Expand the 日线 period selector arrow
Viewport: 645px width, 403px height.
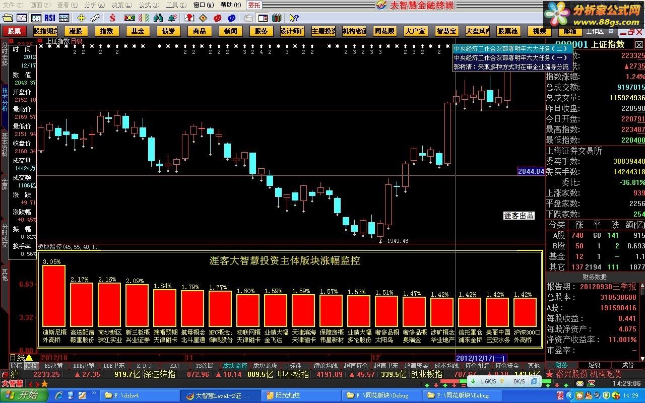coord(29,357)
